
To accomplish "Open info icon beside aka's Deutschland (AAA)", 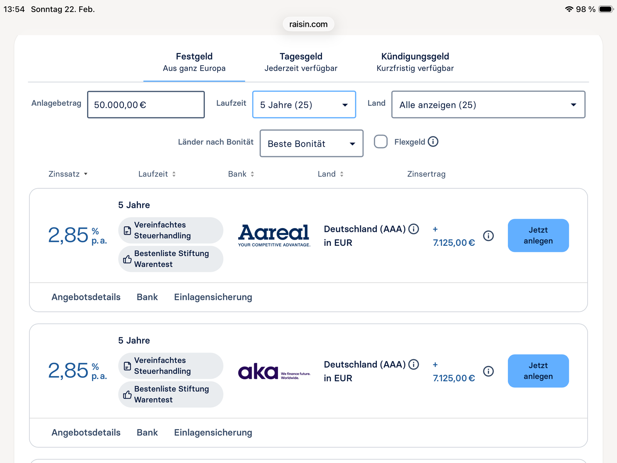I will point(414,364).
